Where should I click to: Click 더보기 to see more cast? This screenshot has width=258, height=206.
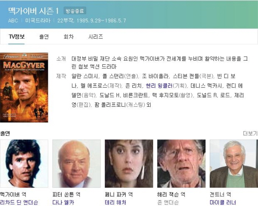coord(250,134)
